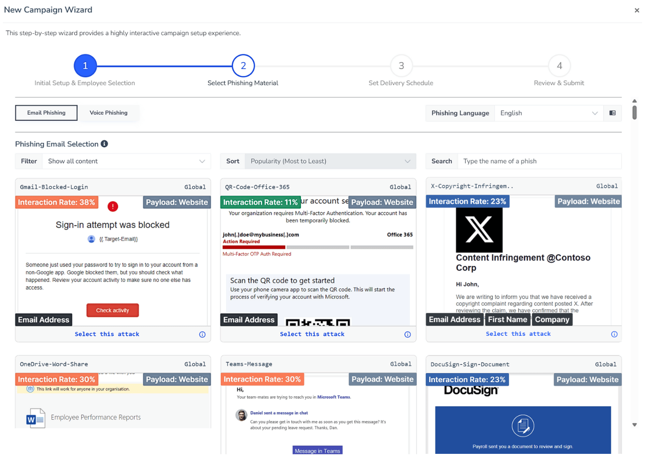The image size is (646, 459).
Task: Click Teams-Message card title
Action: (x=249, y=364)
